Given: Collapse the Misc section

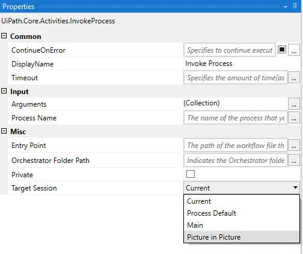Looking at the screenshot, I should point(4,131).
